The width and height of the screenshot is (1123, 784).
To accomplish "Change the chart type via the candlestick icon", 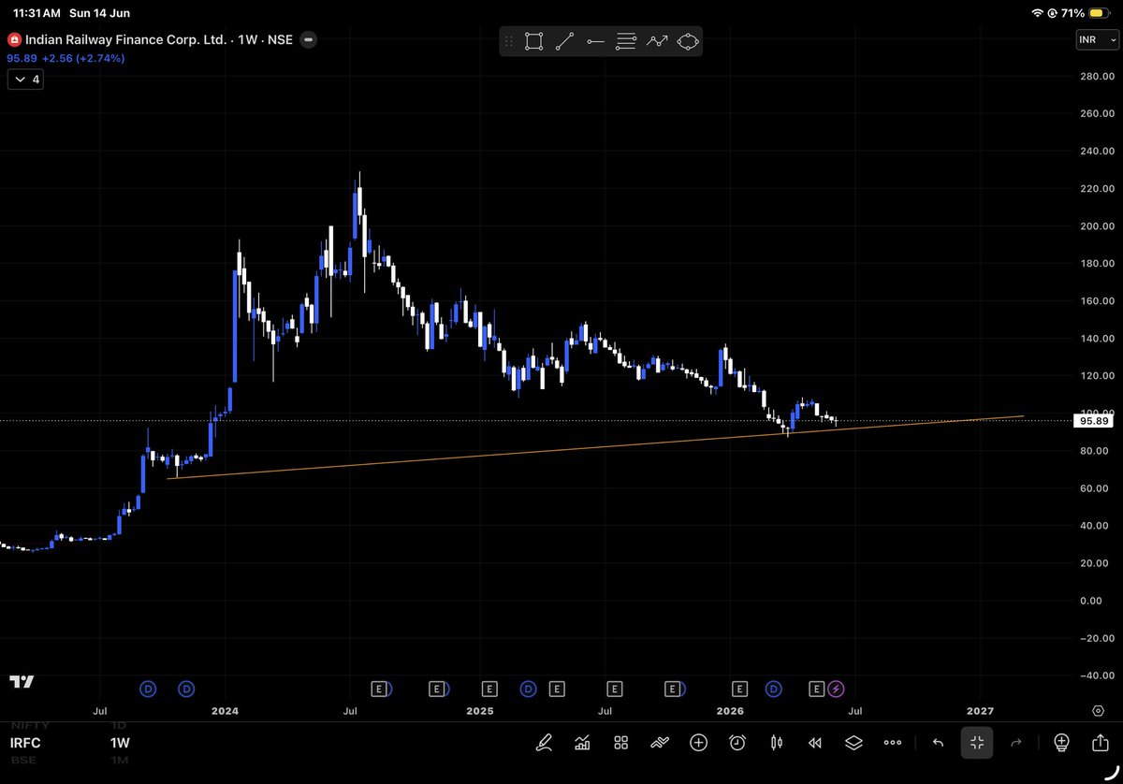I will [x=776, y=743].
